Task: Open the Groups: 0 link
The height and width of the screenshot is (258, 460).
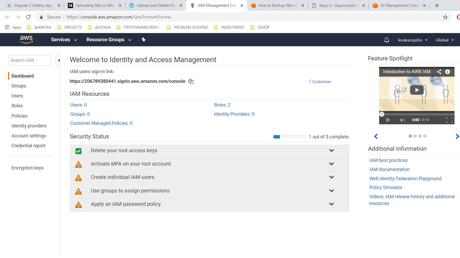Action: pyautogui.click(x=80, y=114)
